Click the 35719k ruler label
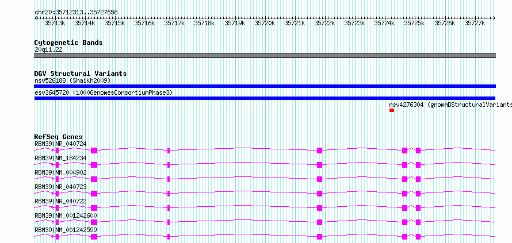512x243 pixels. point(235,23)
